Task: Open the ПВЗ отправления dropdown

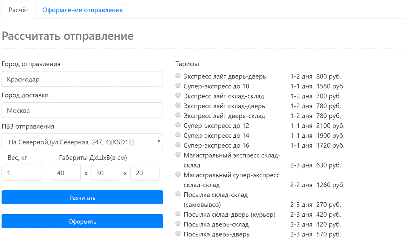Action: pyautogui.click(x=82, y=142)
